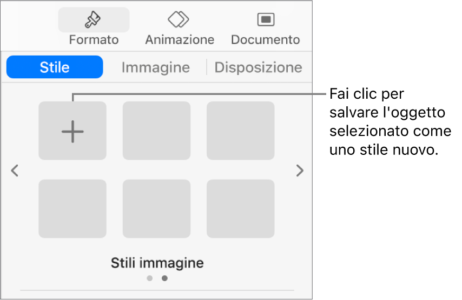Click the Stili immagine heading
This screenshot has height=300, width=462.
tap(157, 263)
